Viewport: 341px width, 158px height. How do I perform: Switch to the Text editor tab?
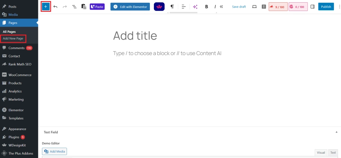[x=333, y=152]
